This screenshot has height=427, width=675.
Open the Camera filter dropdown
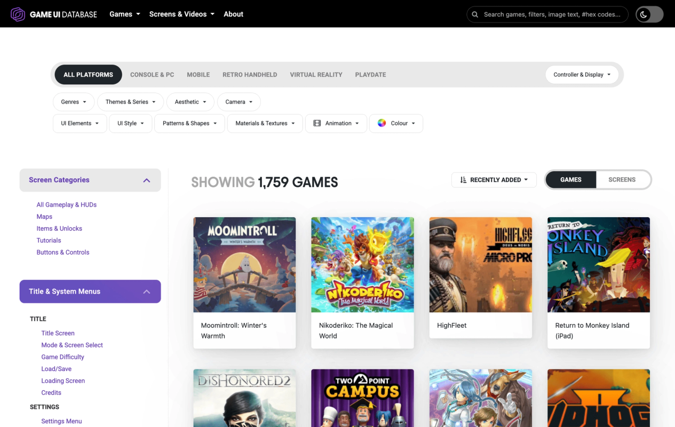coord(239,102)
